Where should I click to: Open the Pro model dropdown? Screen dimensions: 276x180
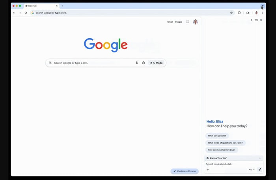251,170
